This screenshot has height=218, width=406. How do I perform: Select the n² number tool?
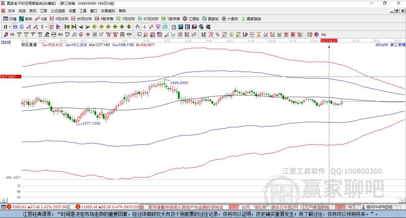pos(67,34)
